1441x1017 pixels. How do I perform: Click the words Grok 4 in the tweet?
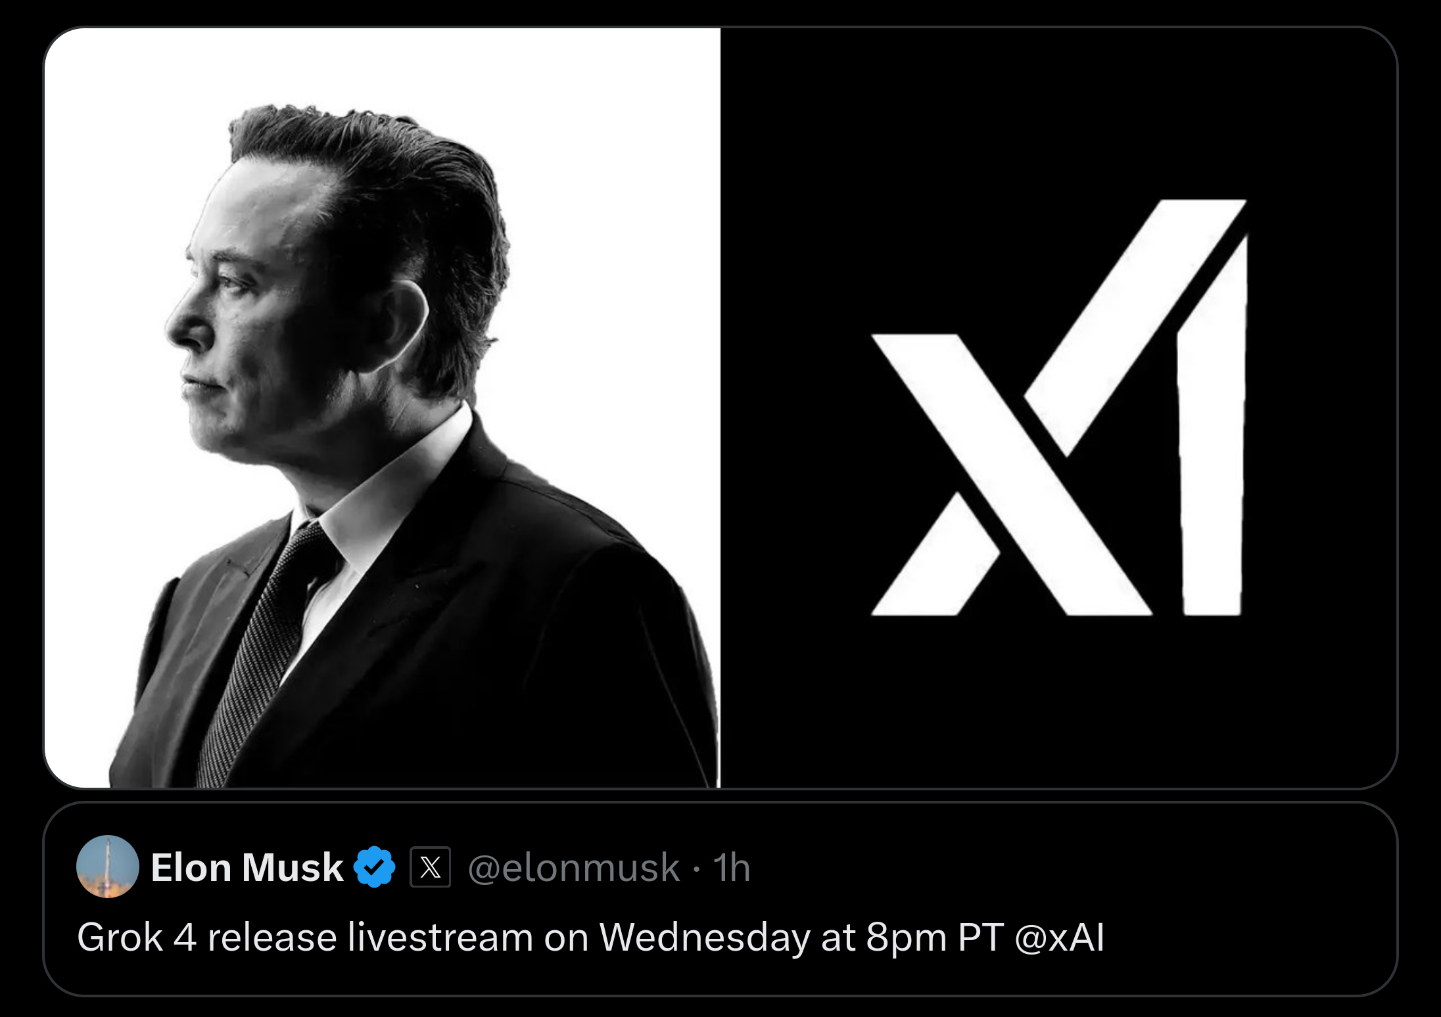tap(136, 937)
